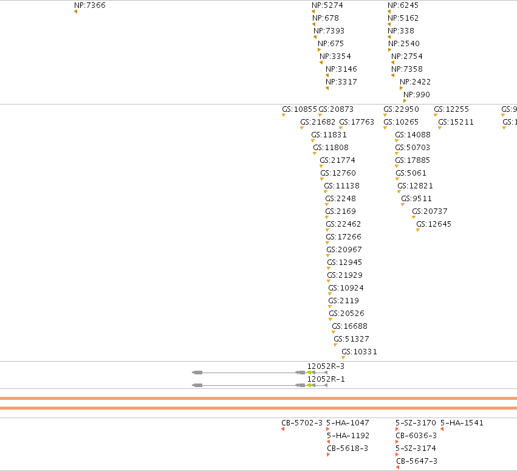The image size is (517, 471).
Task: Click on NP:2540 feature label
Action: [x=404, y=44]
